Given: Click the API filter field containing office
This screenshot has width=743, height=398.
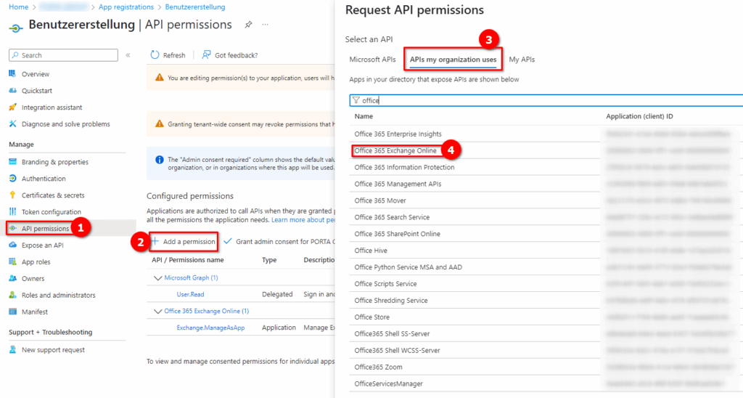Looking at the screenshot, I should [x=546, y=100].
